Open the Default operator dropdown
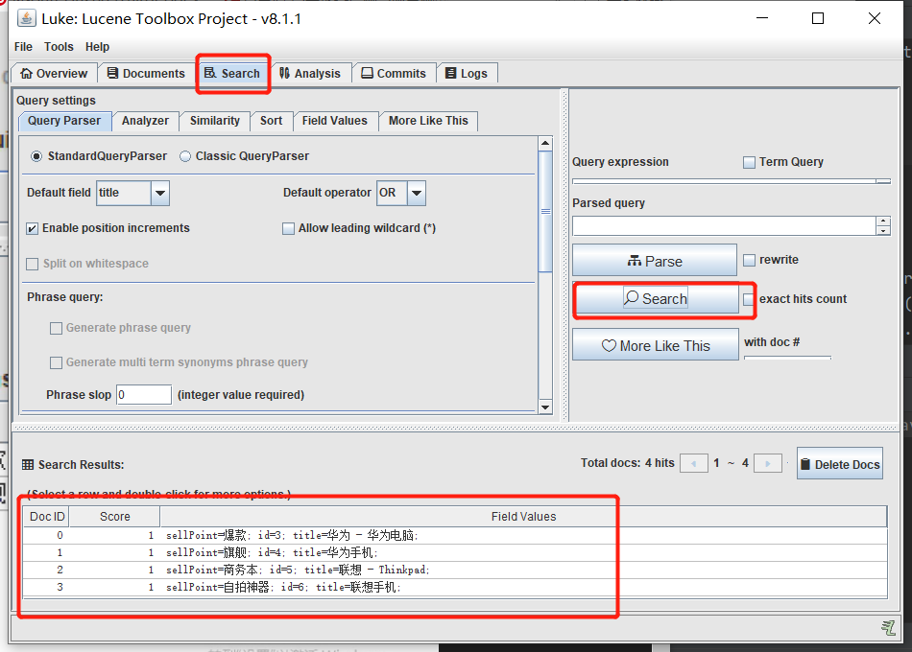The width and height of the screenshot is (912, 652). tap(417, 193)
